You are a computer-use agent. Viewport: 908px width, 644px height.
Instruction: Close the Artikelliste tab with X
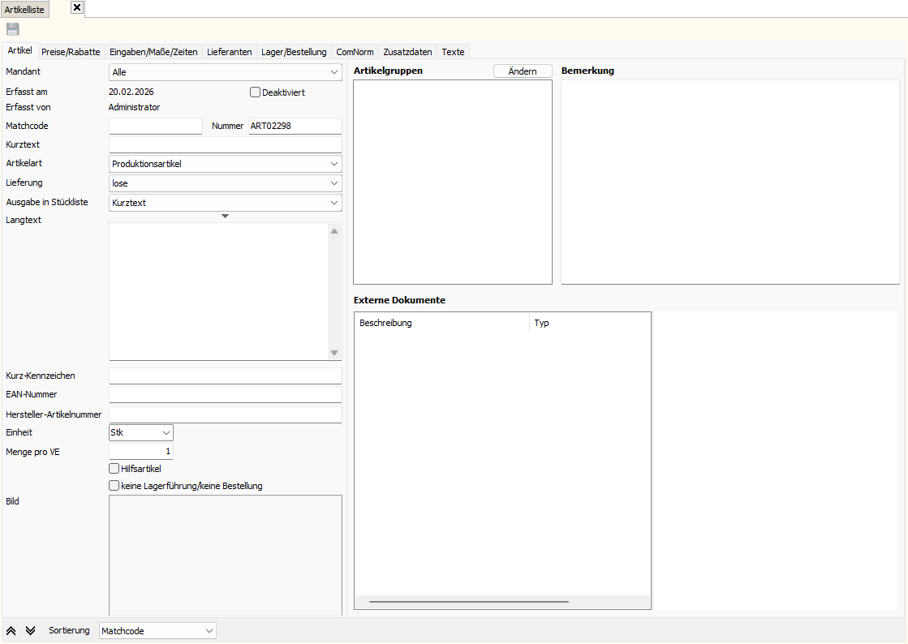click(x=77, y=8)
